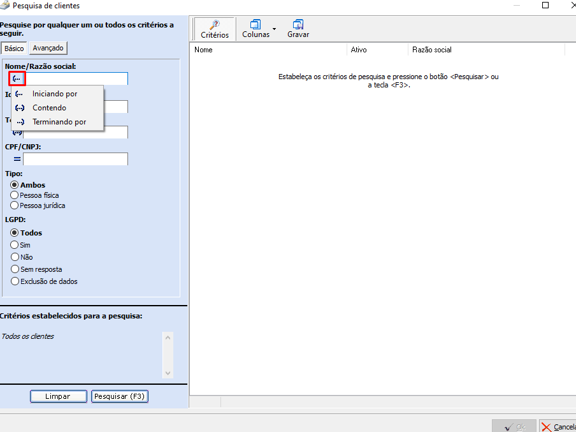
Task: Click the criteria list scroll-down arrow
Action: click(168, 373)
